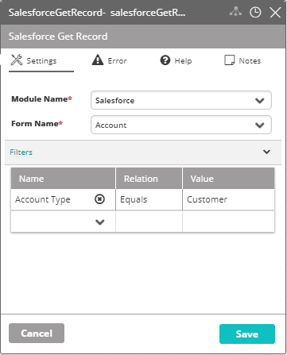287x355 pixels.
Task: Open the Error tab
Action: pyautogui.click(x=109, y=60)
